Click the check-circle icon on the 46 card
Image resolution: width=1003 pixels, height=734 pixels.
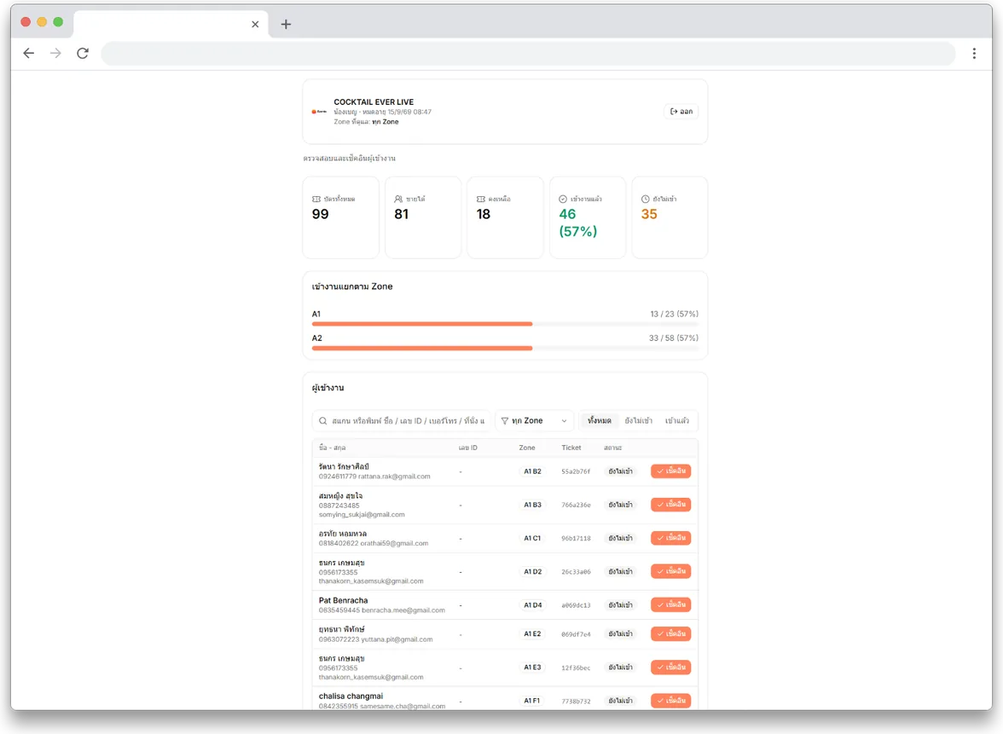pos(563,199)
